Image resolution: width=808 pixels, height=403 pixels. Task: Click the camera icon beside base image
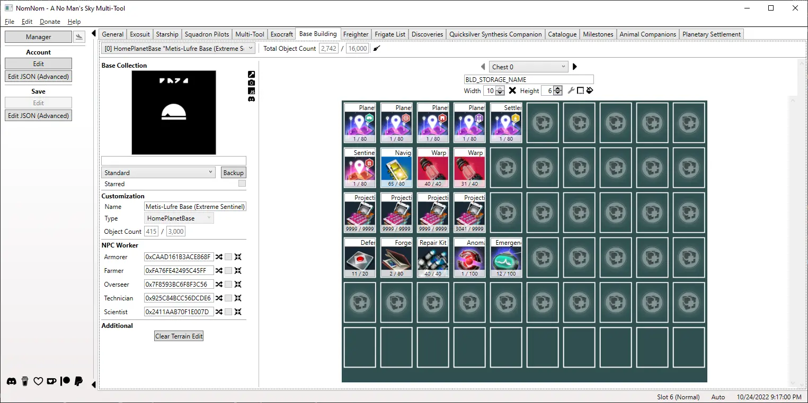[x=251, y=83]
